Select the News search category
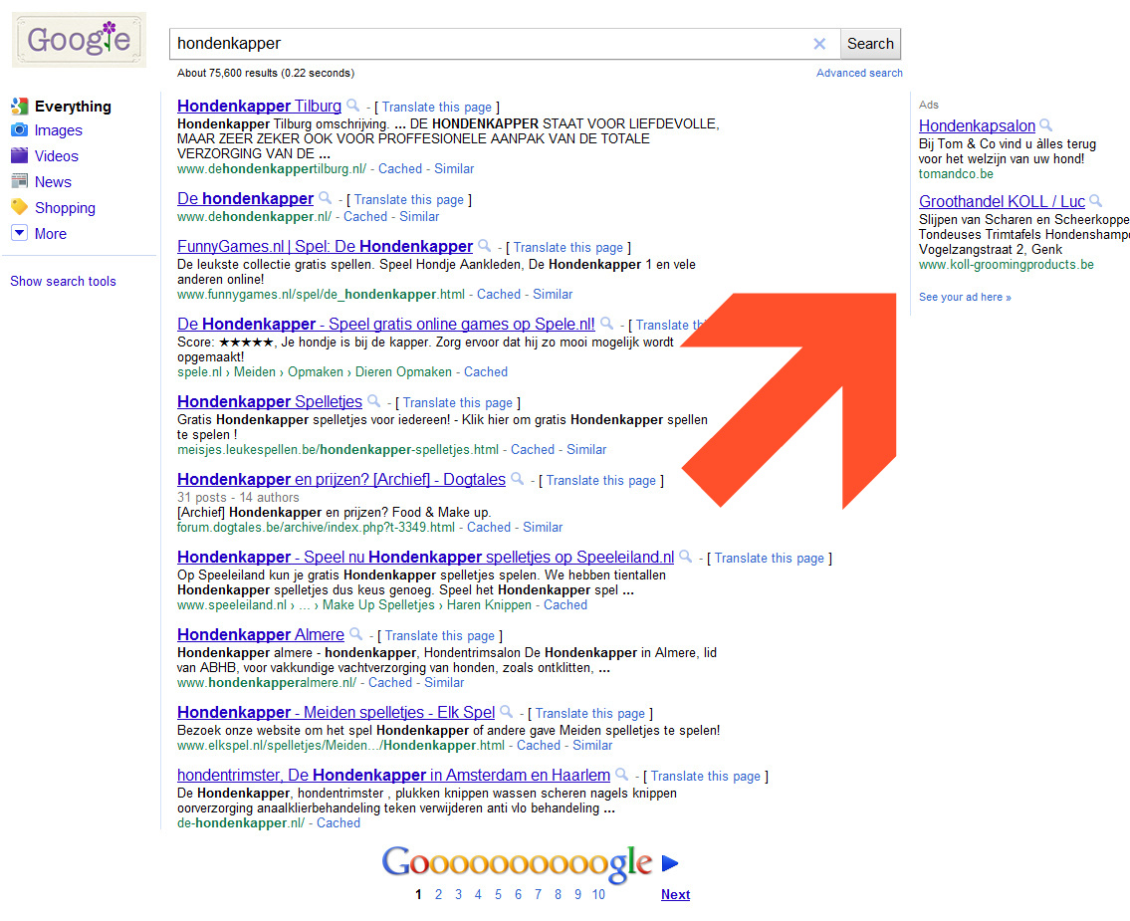This screenshot has height=921, width=1130. point(53,182)
